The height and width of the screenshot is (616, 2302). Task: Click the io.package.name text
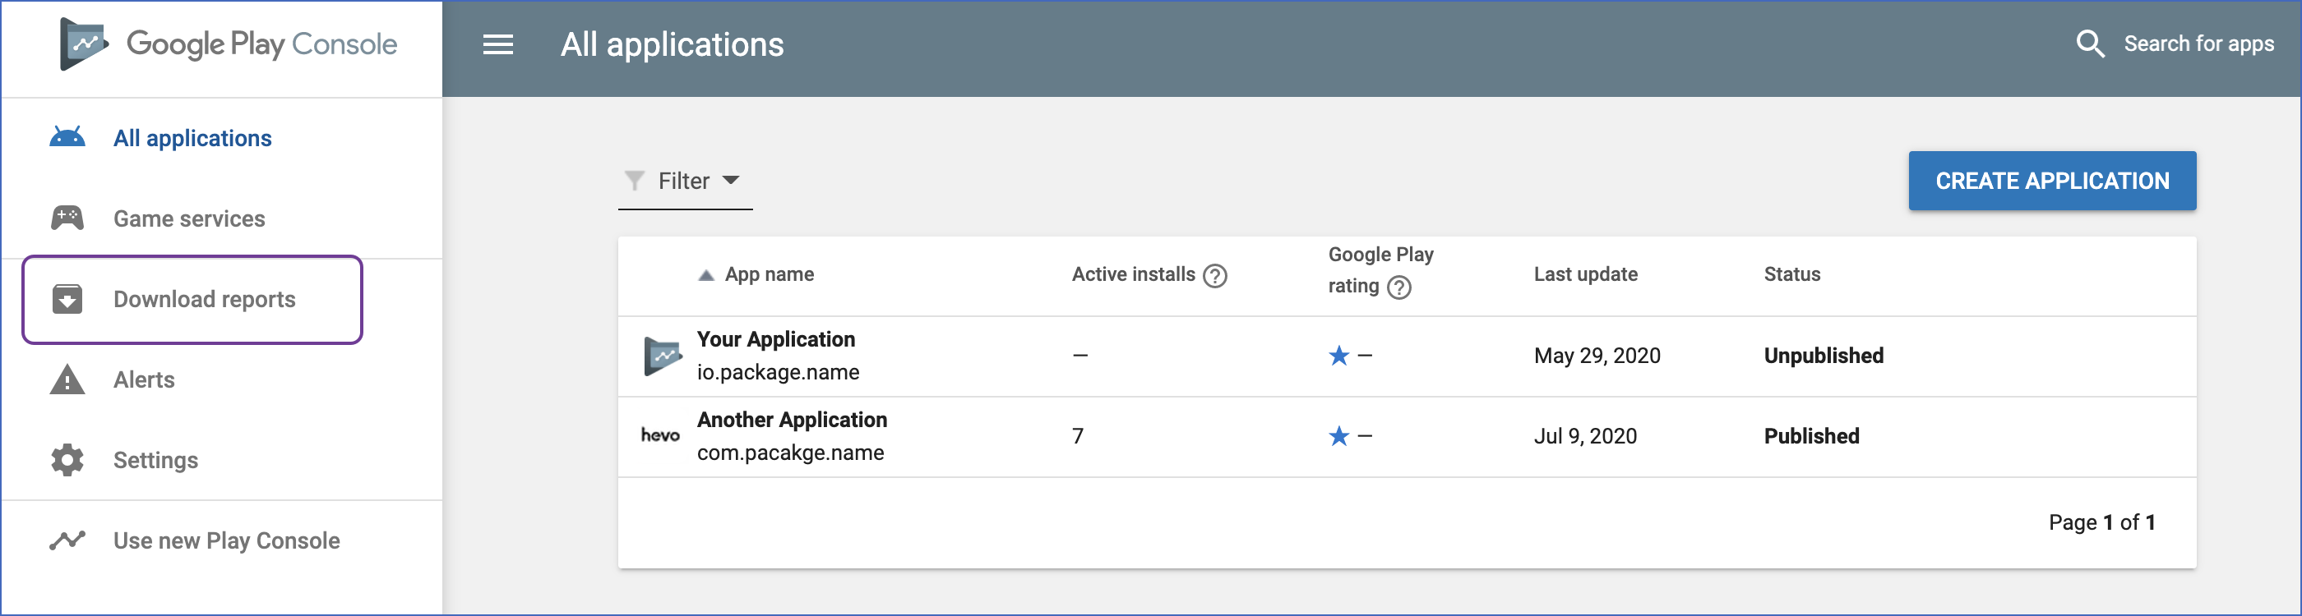[x=778, y=372]
